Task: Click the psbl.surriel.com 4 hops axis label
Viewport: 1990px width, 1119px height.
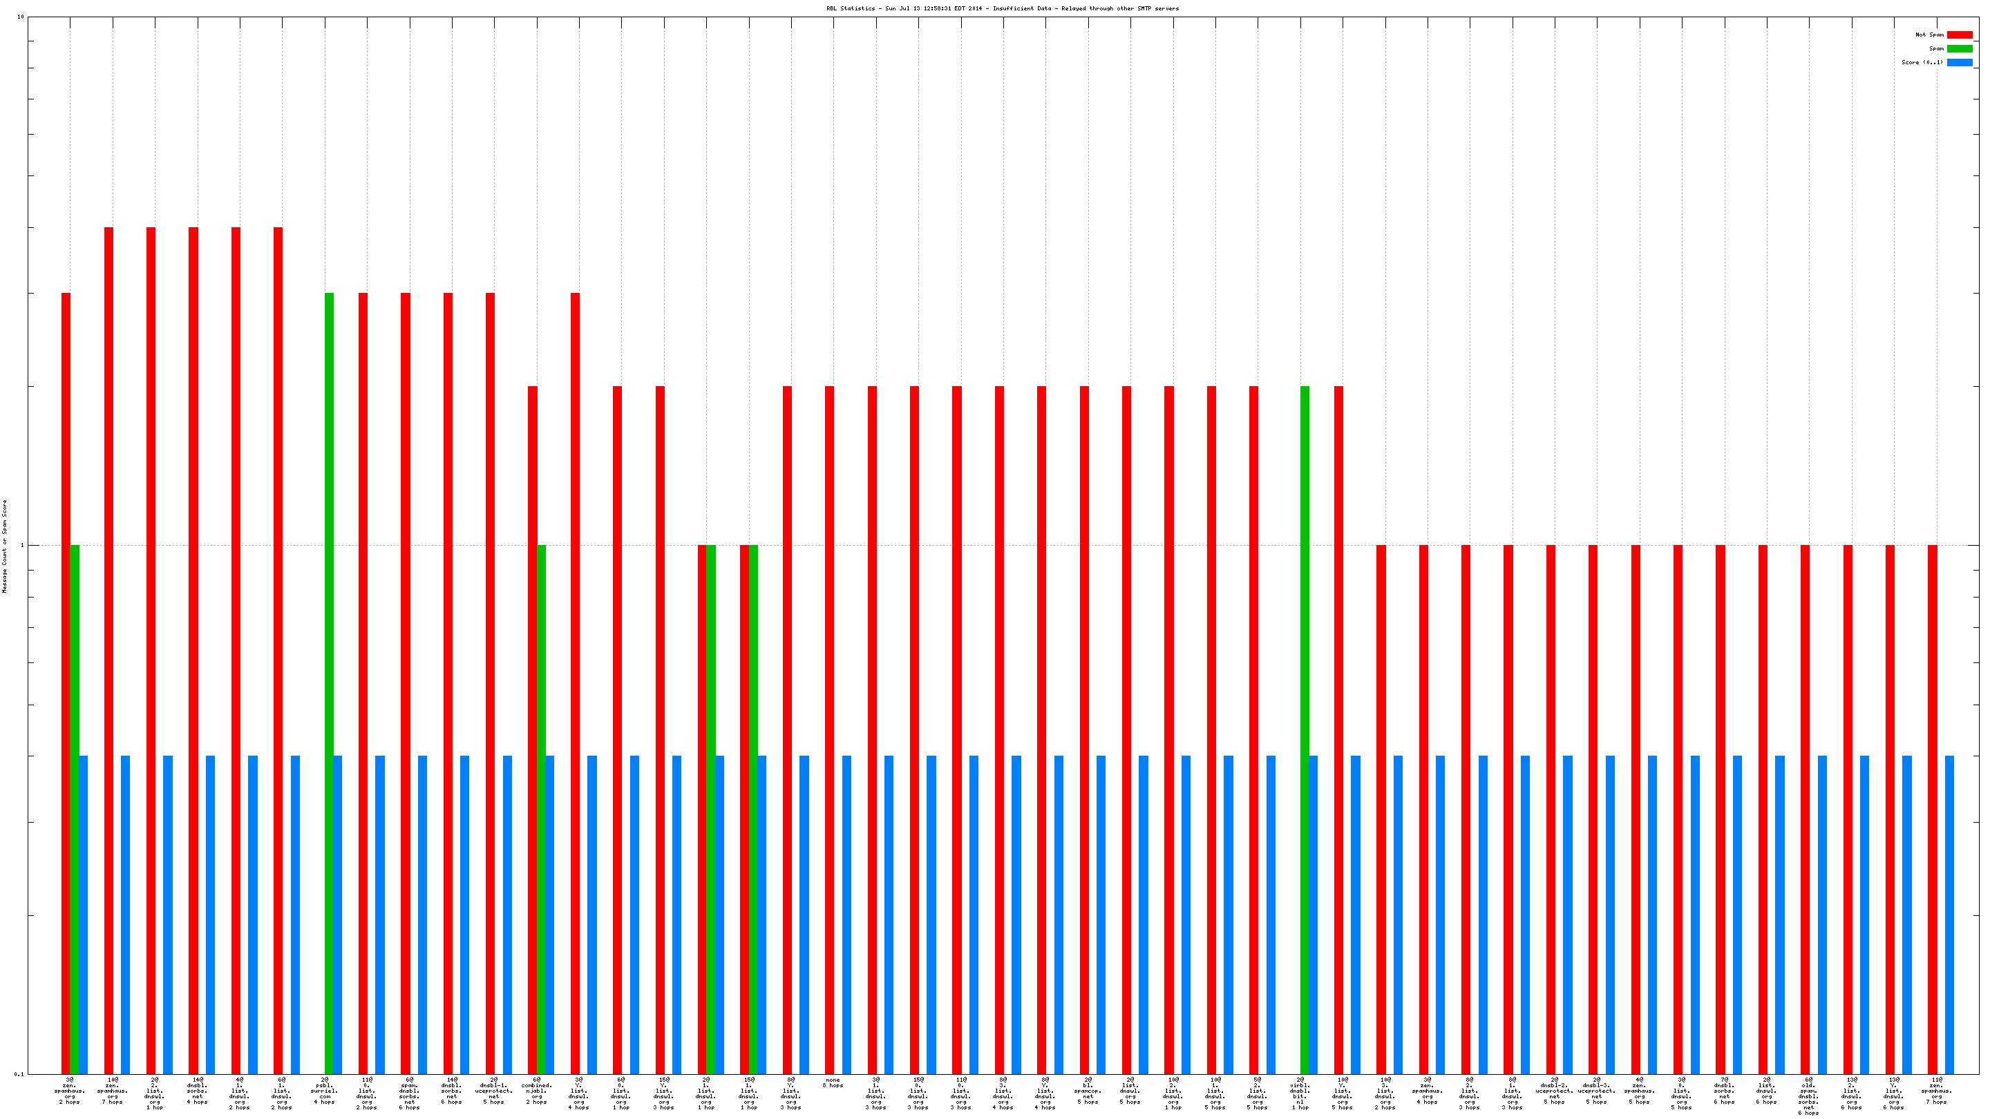Action: [325, 1091]
